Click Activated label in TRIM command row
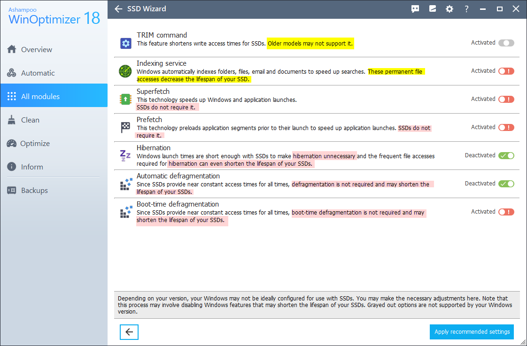This screenshot has height=346, width=527. (x=483, y=43)
